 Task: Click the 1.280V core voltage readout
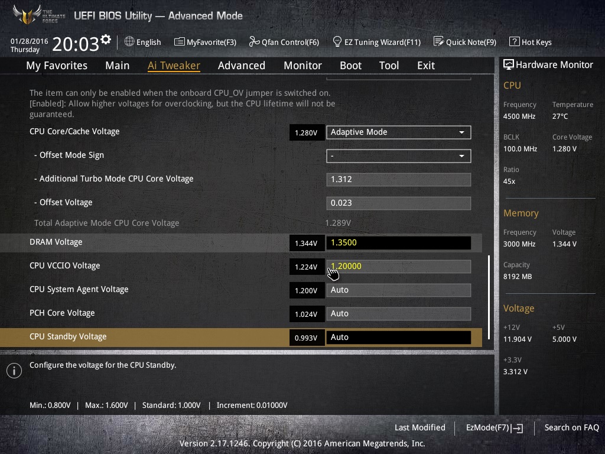307,133
